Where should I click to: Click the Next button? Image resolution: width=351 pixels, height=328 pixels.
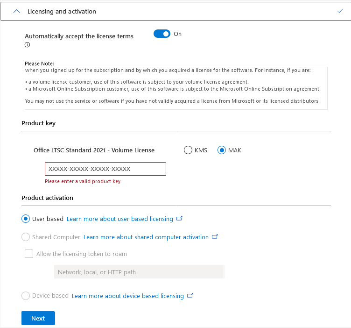pyautogui.click(x=38, y=318)
